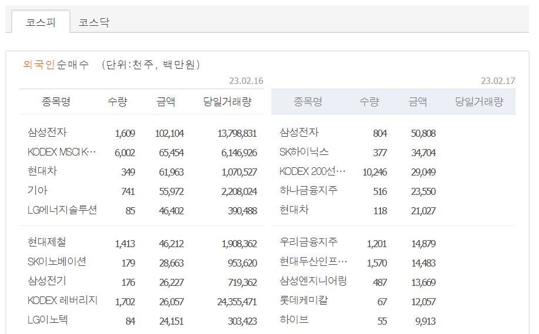Click the 23.02.17 date label
The height and width of the screenshot is (334, 539).
click(x=498, y=81)
